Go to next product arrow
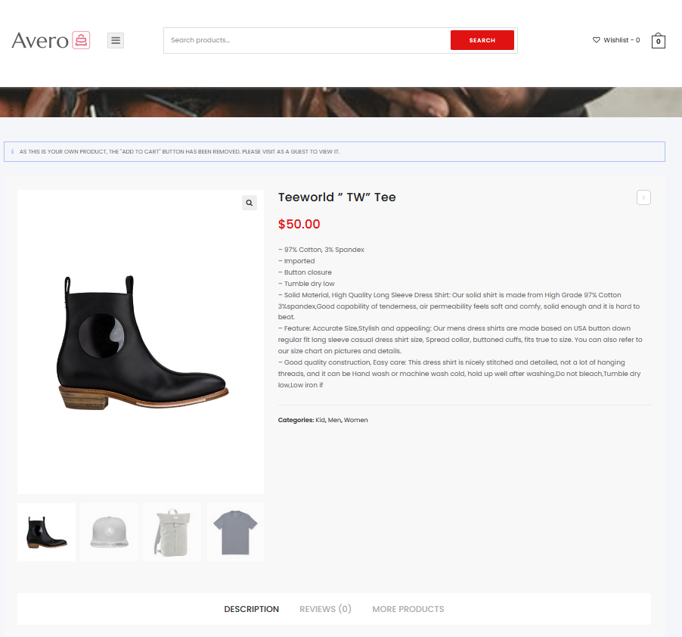 (x=643, y=197)
